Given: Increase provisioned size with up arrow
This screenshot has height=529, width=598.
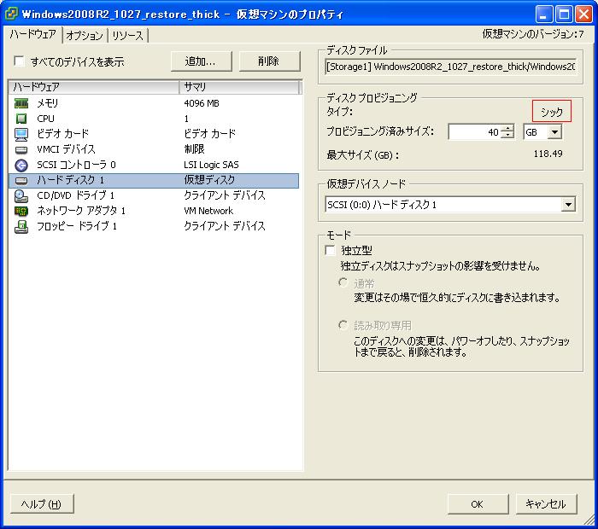Looking at the screenshot, I should click(507, 128).
